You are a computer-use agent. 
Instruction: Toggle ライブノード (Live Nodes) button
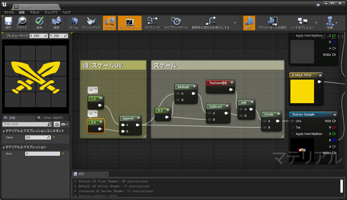152,23
